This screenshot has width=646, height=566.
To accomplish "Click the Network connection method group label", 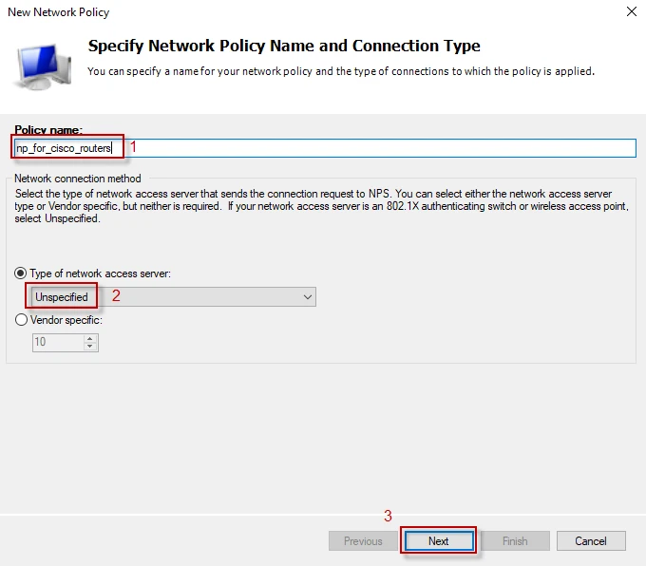I will pos(78,178).
